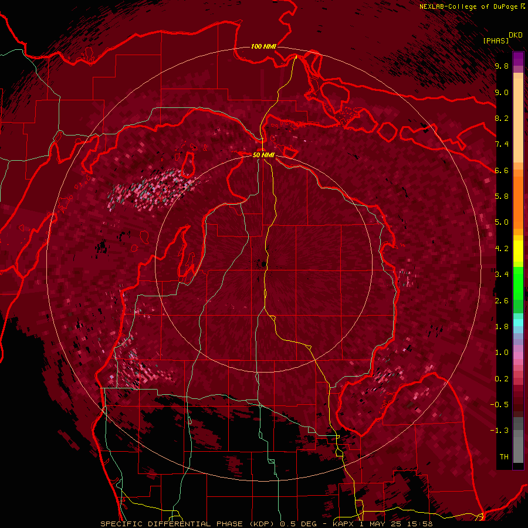528x528 pixels.
Task: Click the 5.8 scale value
Action: click(x=502, y=196)
